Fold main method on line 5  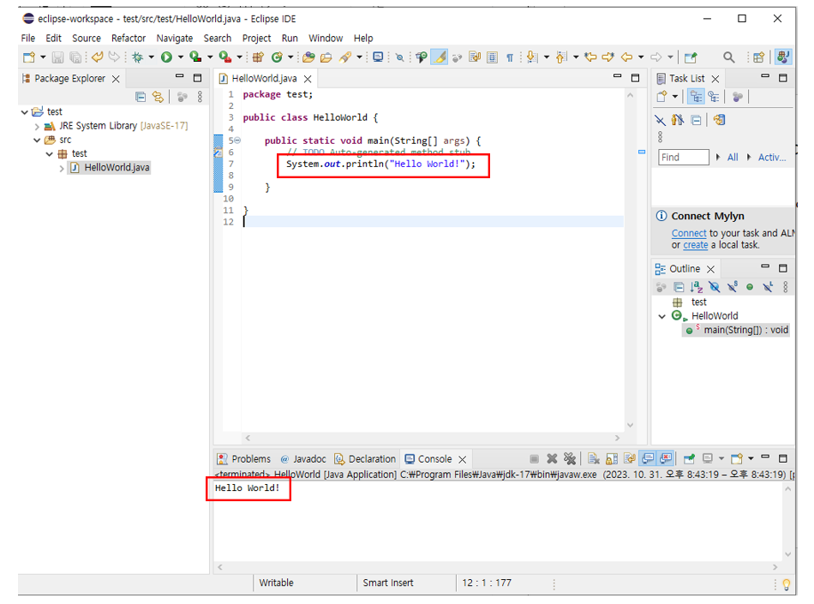coord(237,141)
